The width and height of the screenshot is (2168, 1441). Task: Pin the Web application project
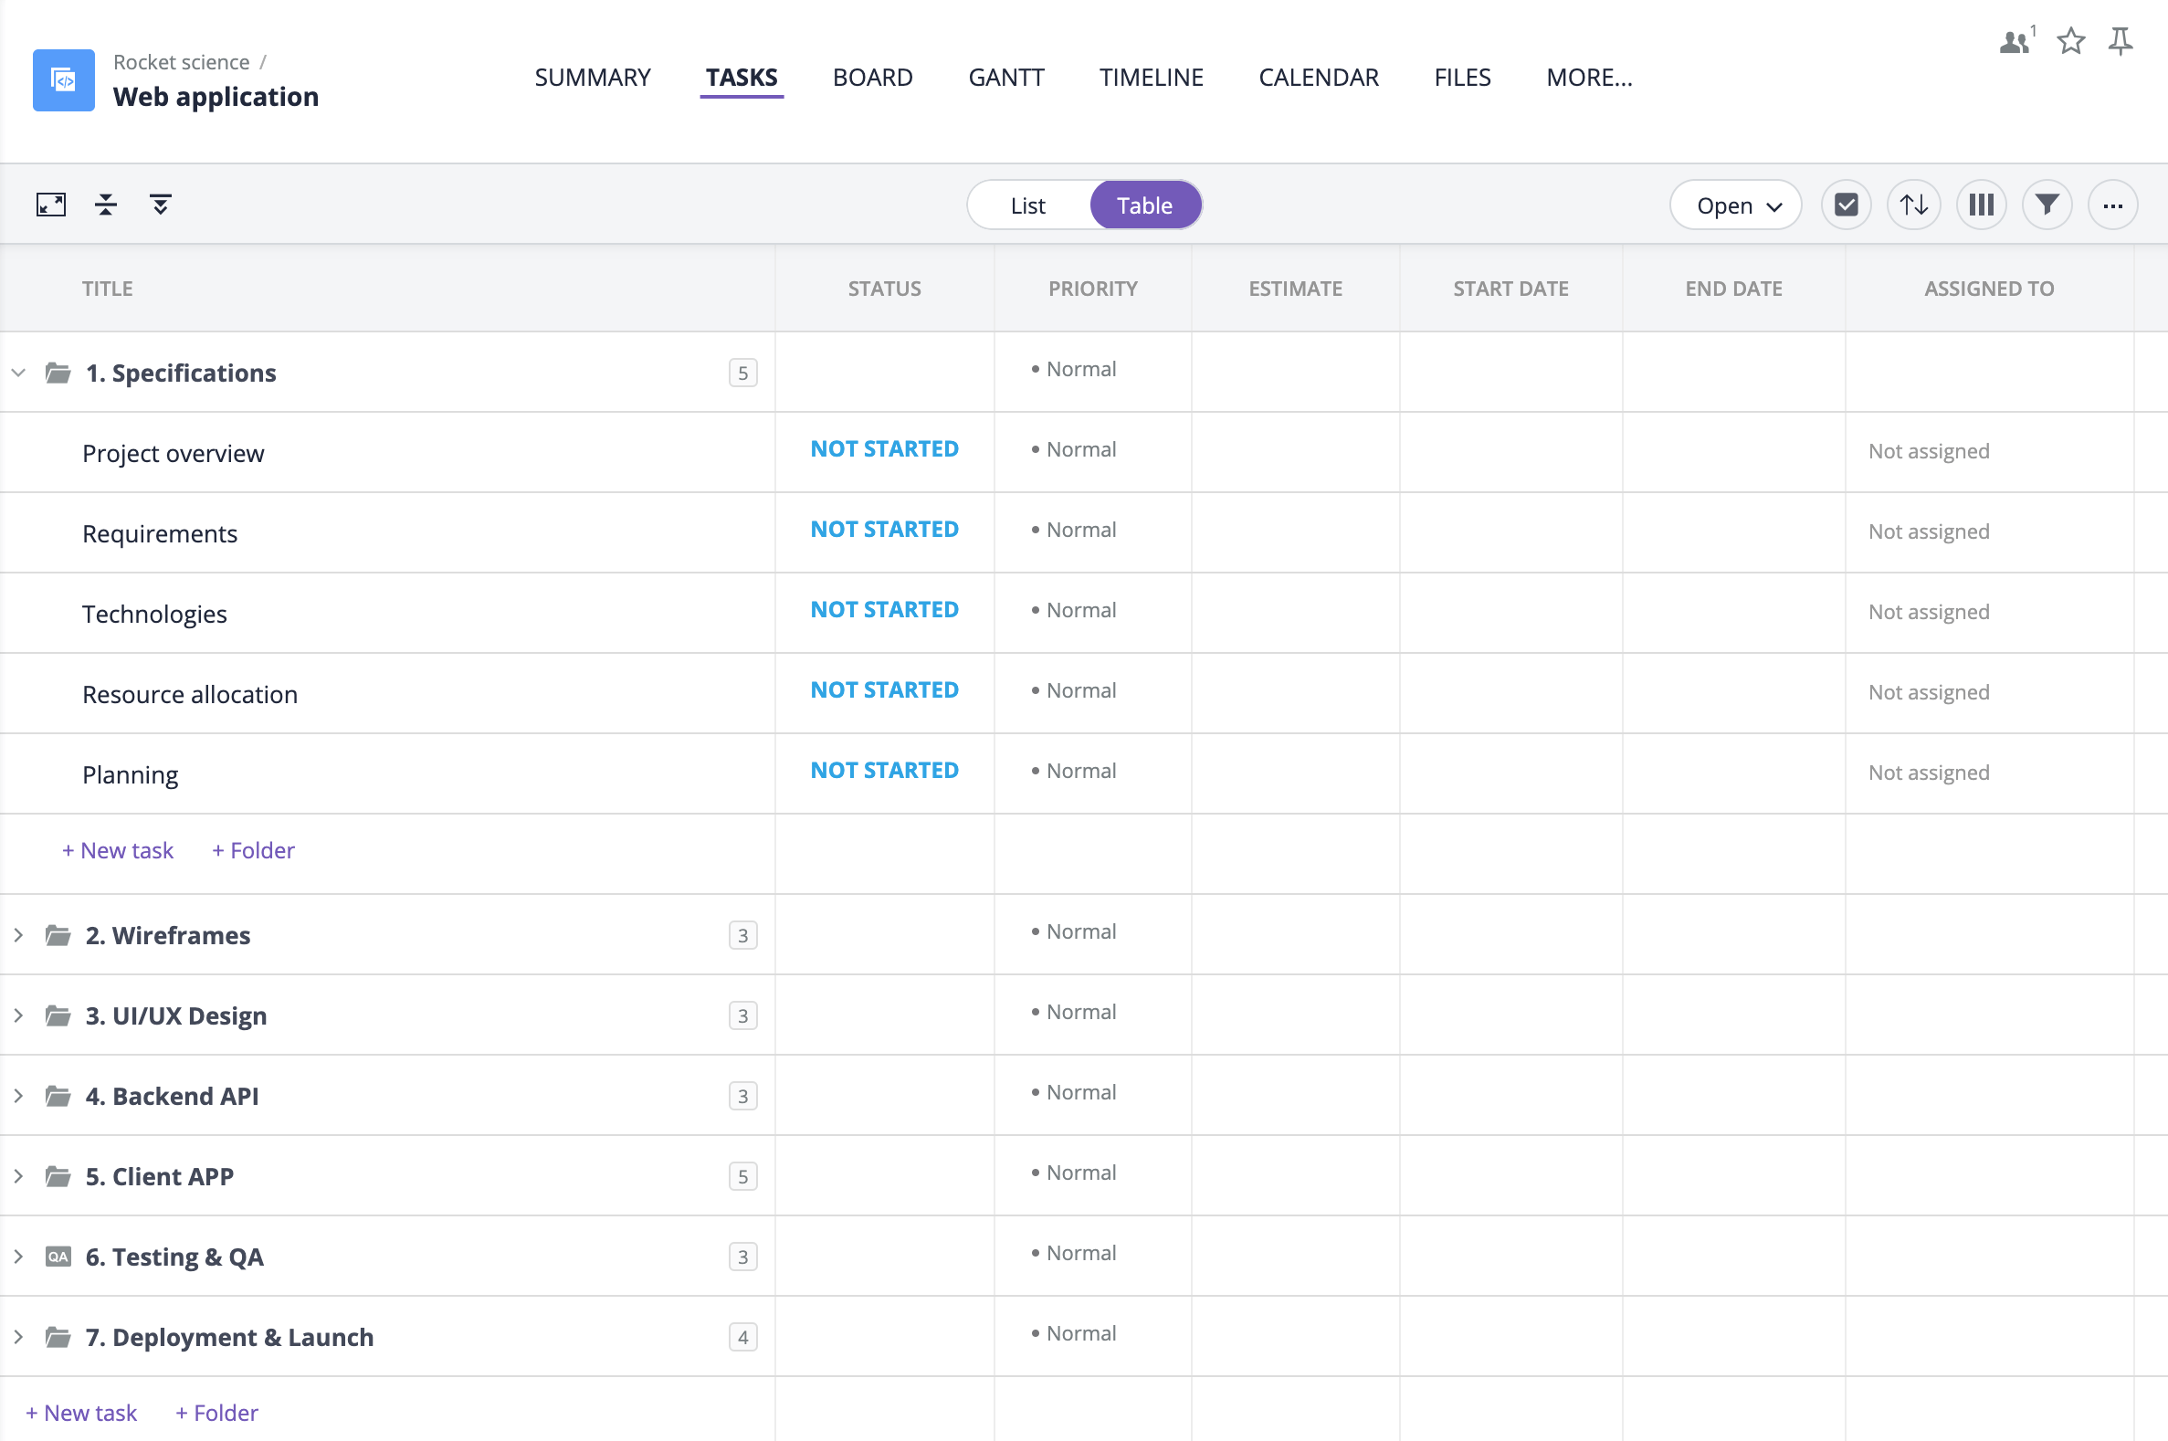click(x=2121, y=40)
